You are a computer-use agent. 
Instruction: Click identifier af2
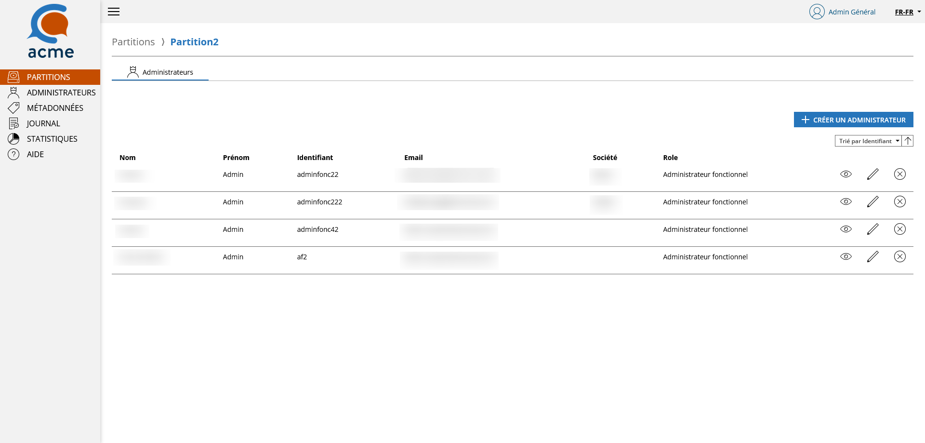302,257
